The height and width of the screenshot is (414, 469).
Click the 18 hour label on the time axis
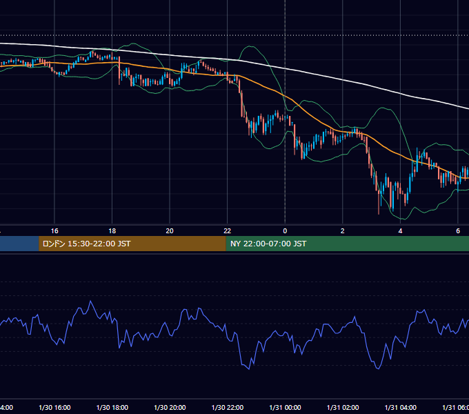[x=112, y=231]
